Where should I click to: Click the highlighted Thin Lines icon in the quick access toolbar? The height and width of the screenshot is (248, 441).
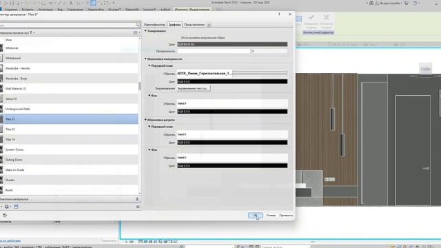(x=93, y=3)
